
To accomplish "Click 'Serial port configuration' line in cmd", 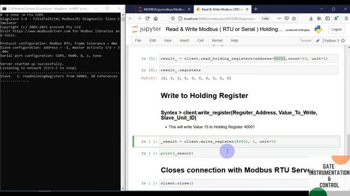I will (x=51, y=56).
